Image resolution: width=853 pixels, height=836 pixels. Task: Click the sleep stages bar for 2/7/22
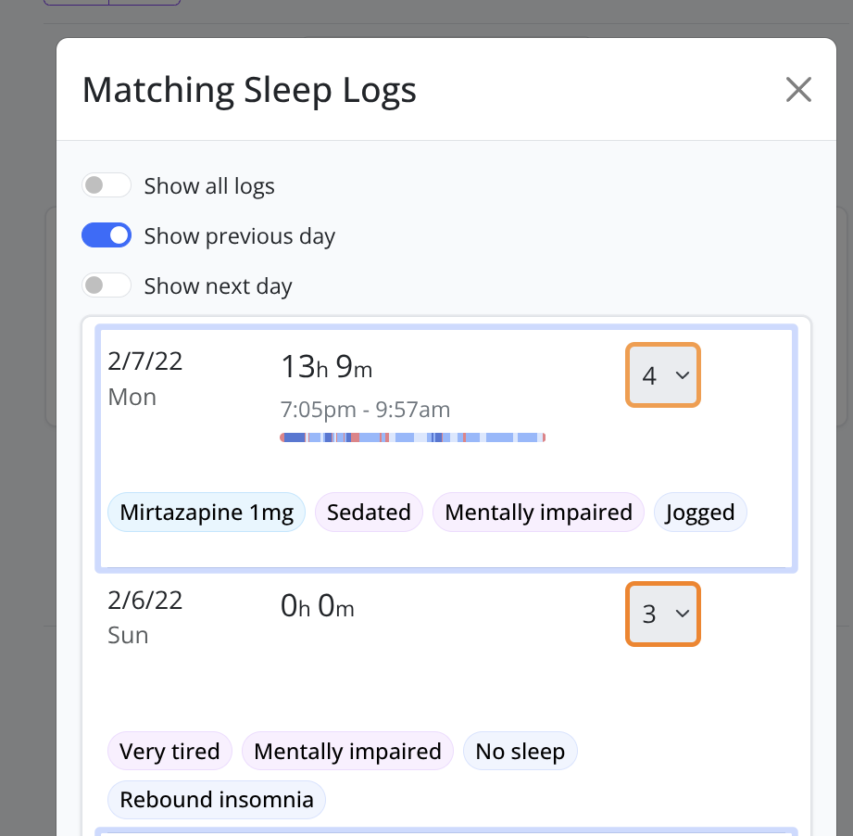coord(412,437)
